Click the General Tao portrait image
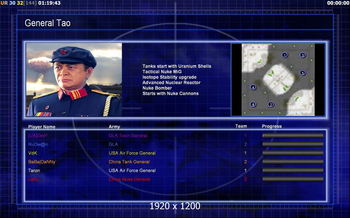 74,80
